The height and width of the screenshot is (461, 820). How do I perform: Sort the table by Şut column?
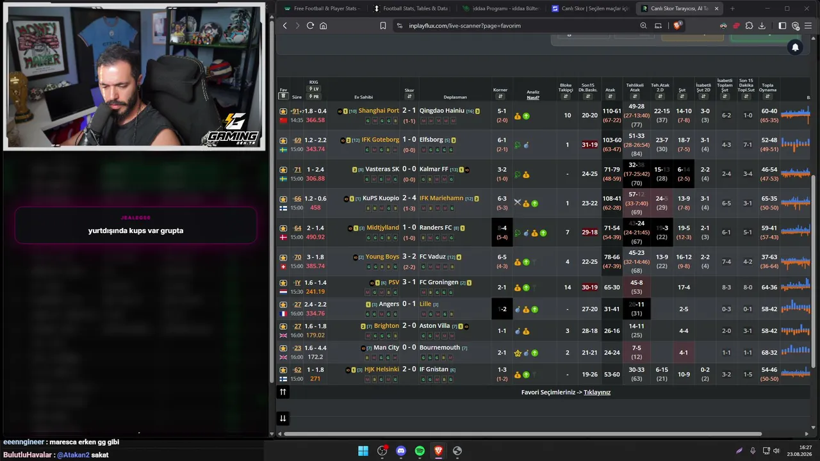pos(682,97)
